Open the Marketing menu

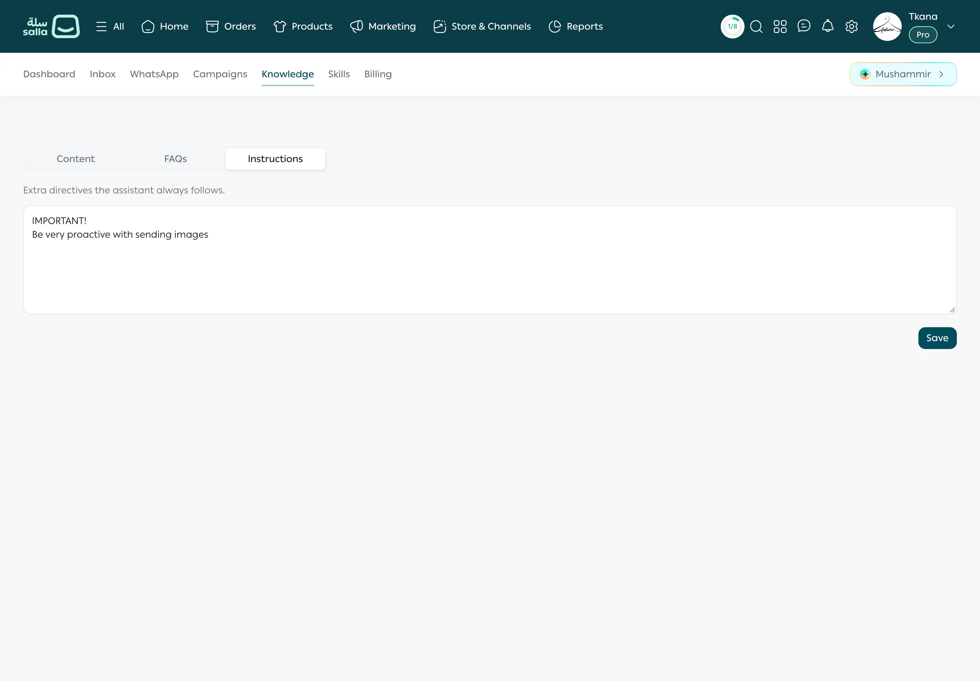coord(382,27)
